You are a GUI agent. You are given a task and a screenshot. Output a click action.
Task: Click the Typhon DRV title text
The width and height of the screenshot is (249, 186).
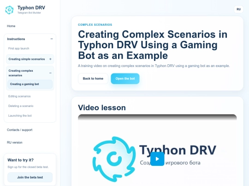coord(31,8)
